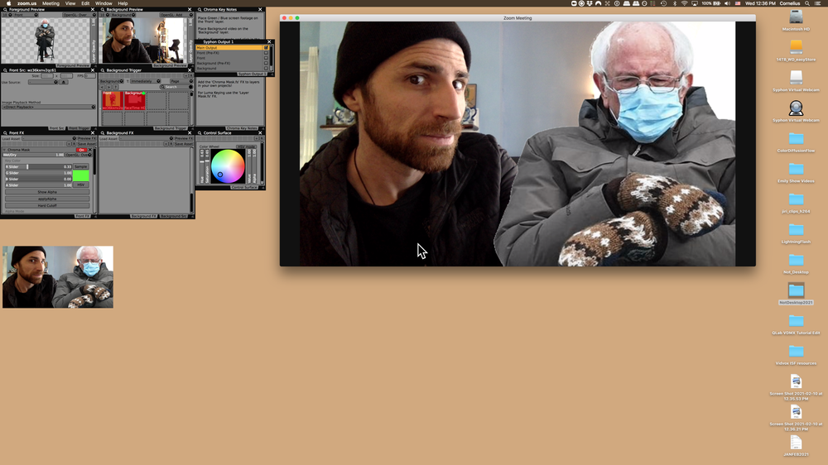Go to next page arrow in Background Trigger
Viewport: 828px width, 465px height.
coord(108,87)
